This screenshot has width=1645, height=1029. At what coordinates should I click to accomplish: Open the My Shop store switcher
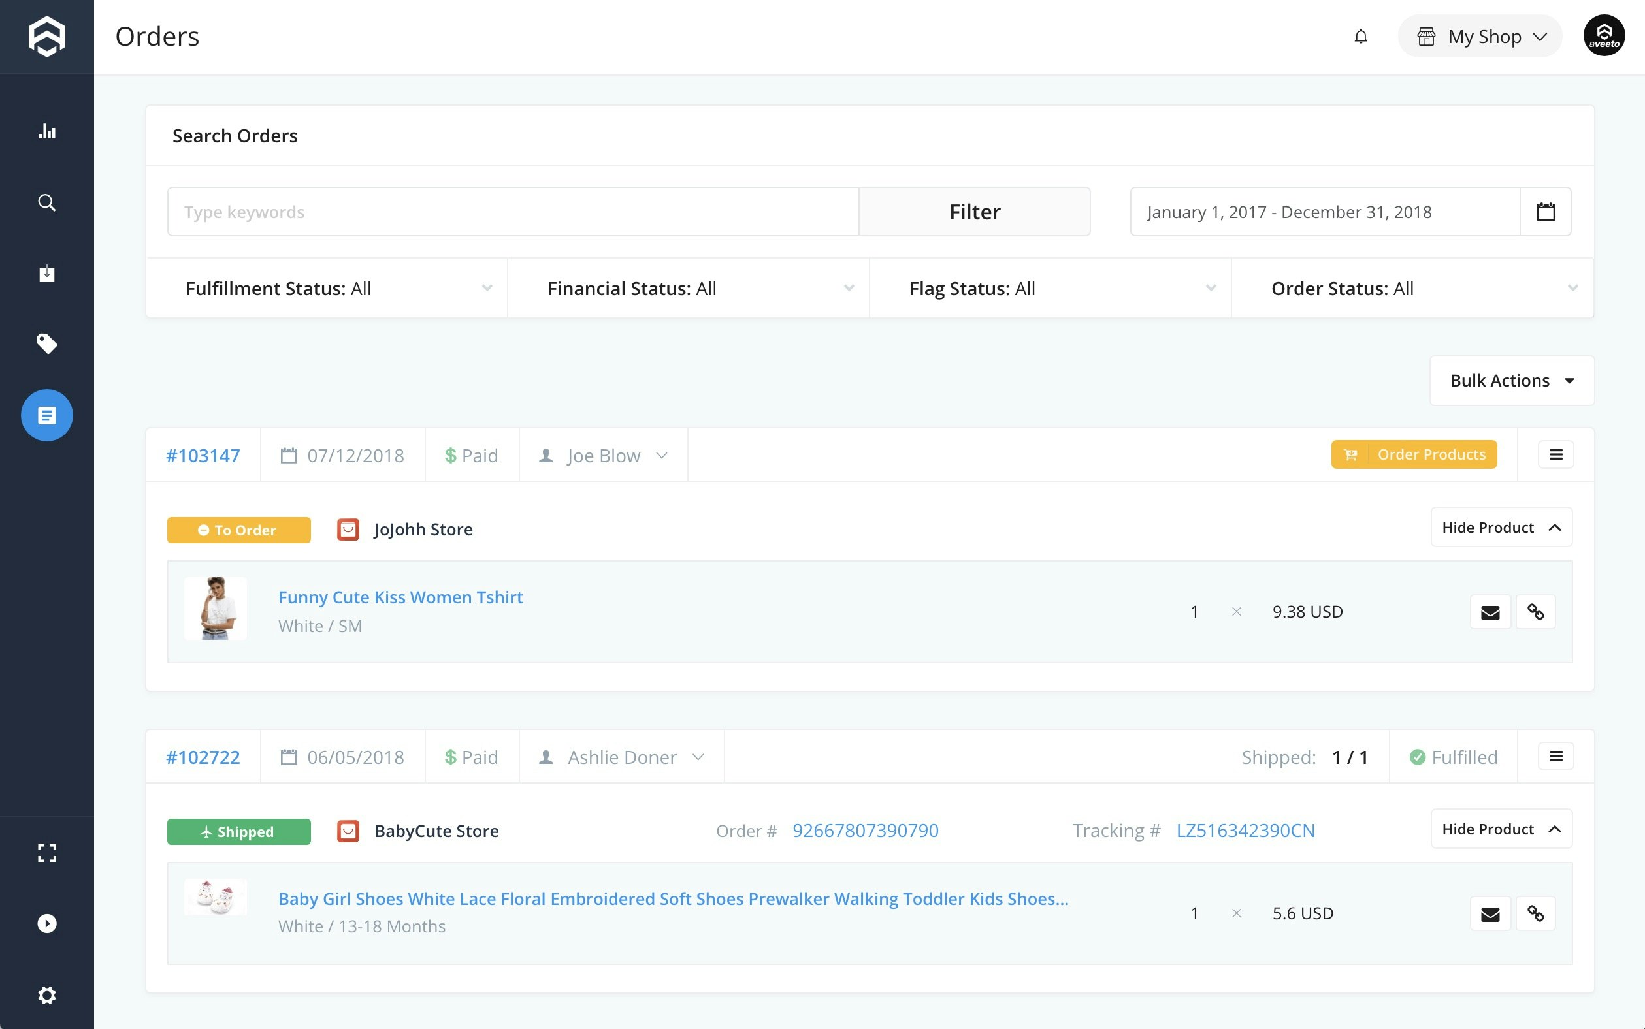pos(1480,37)
